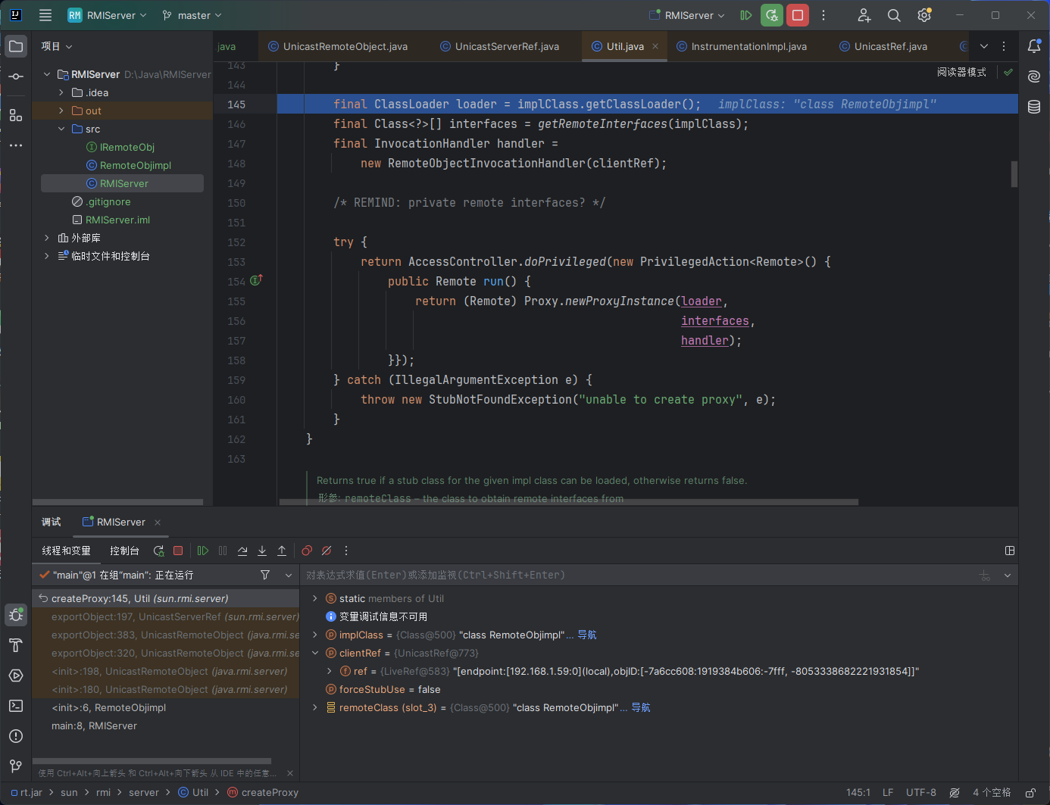Toggle the thread frames filter icon
The width and height of the screenshot is (1050, 805).
point(265,575)
